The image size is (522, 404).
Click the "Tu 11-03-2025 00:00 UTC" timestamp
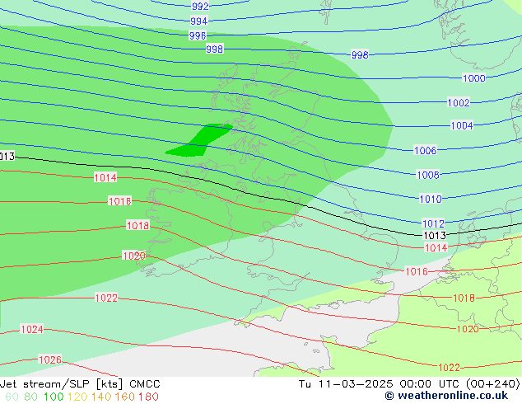(x=380, y=384)
